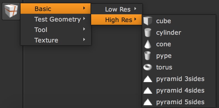The width and height of the screenshot is (219, 108).
Task: Select the cube primitive icon
Action: (x=148, y=21)
